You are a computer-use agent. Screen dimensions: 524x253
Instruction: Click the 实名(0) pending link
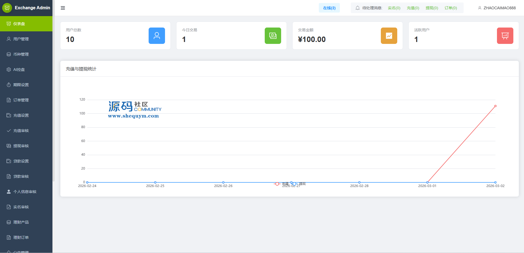tap(394, 8)
